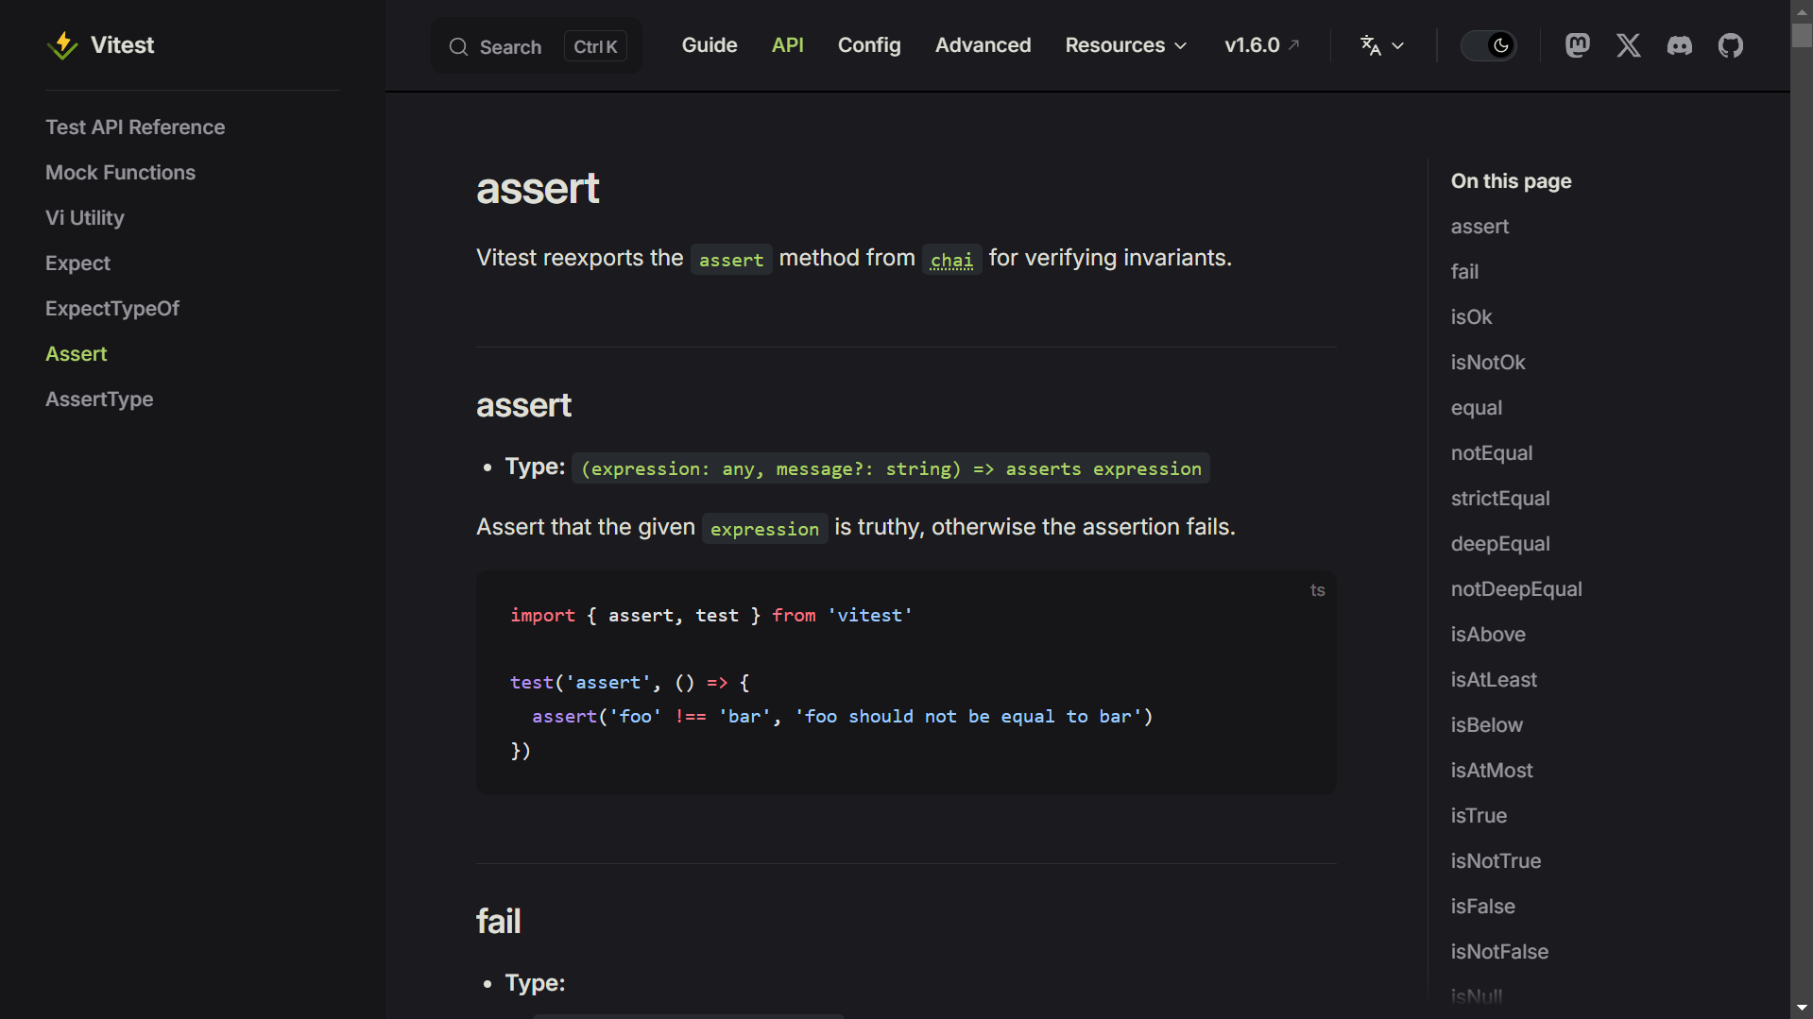Open Test API Reference in sidebar
1813x1019 pixels.
point(135,127)
